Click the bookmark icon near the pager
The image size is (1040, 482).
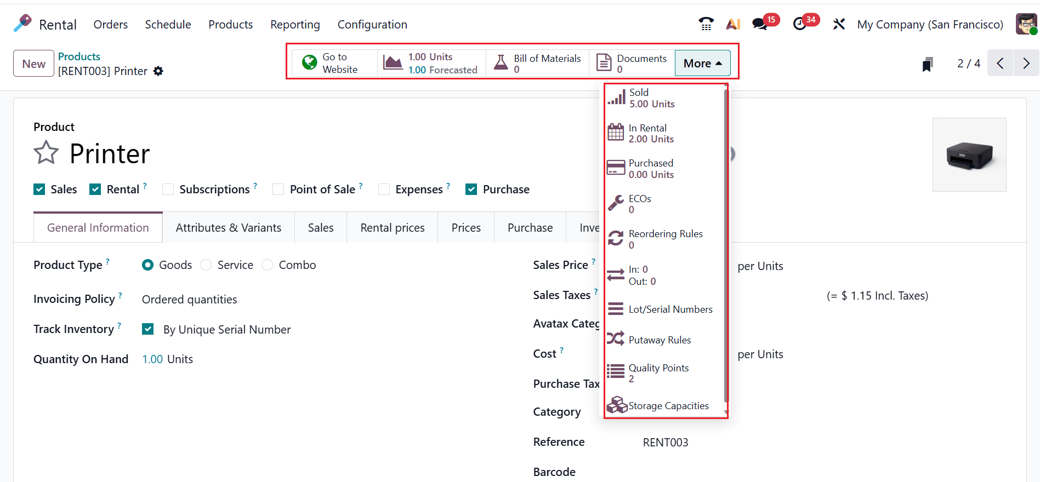point(927,64)
